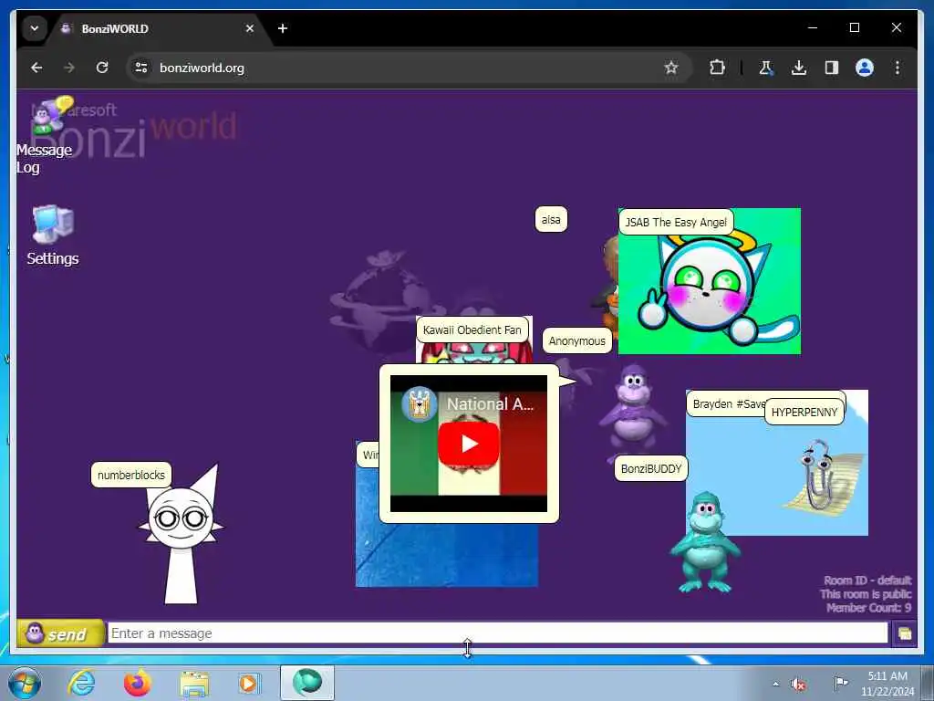Click the YouTube channel avatar in the video
934x701 pixels.
pyautogui.click(x=420, y=404)
